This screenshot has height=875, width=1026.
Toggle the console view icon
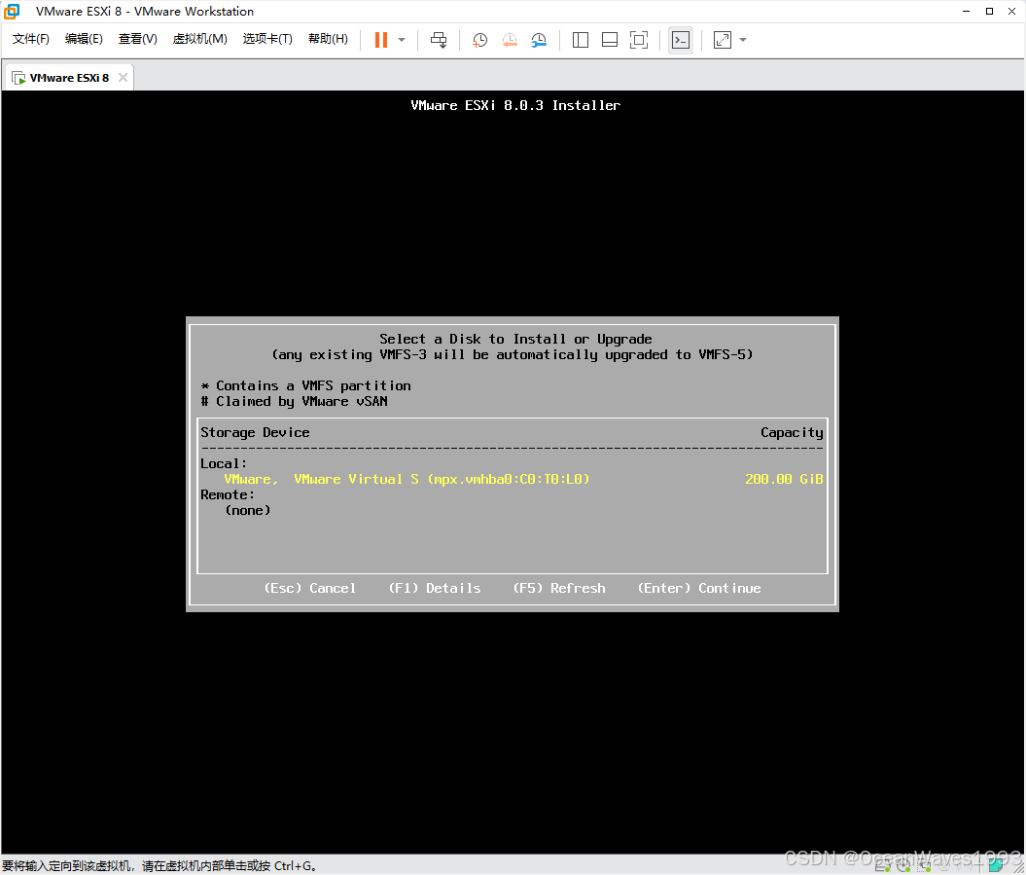pos(681,40)
